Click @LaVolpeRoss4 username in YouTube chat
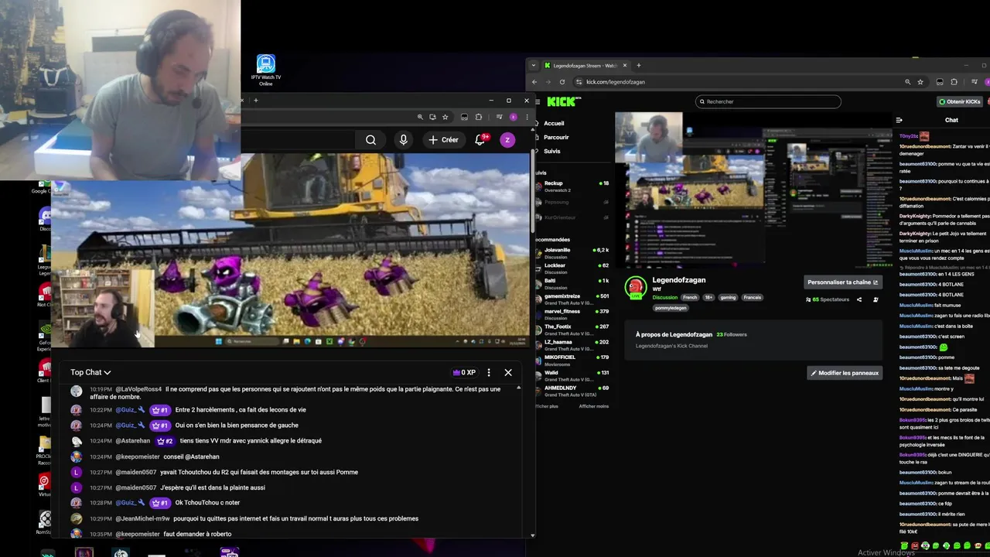The image size is (990, 557). tap(138, 389)
